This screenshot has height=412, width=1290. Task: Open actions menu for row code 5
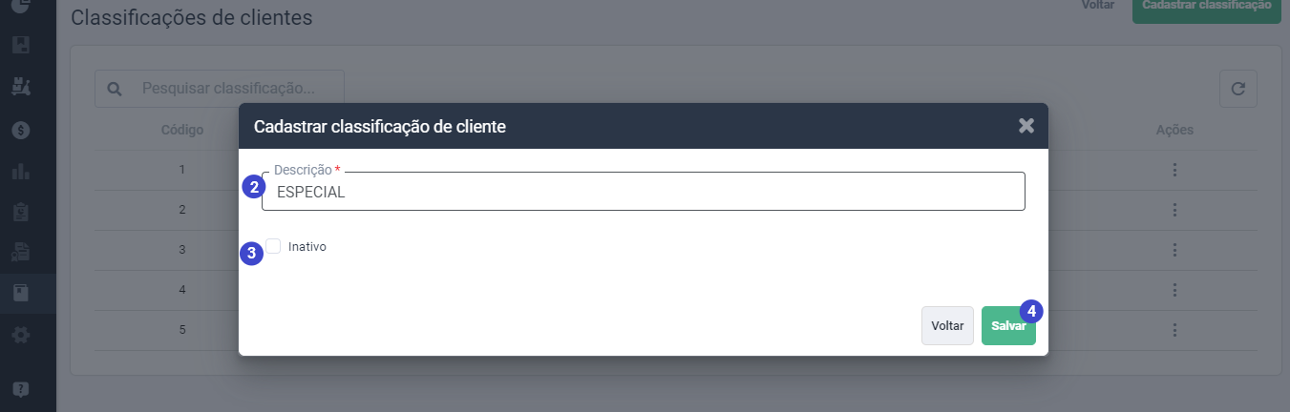click(1174, 330)
